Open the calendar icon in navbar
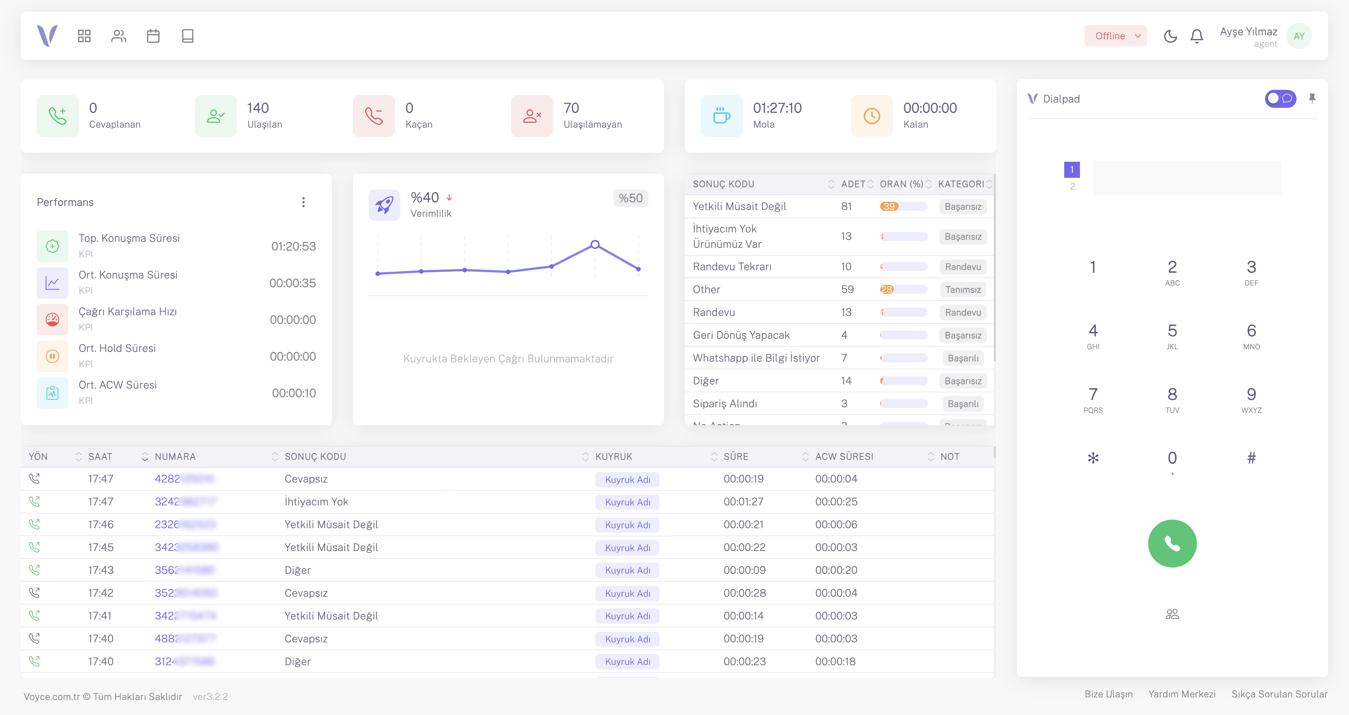This screenshot has width=1349, height=715. 153,36
